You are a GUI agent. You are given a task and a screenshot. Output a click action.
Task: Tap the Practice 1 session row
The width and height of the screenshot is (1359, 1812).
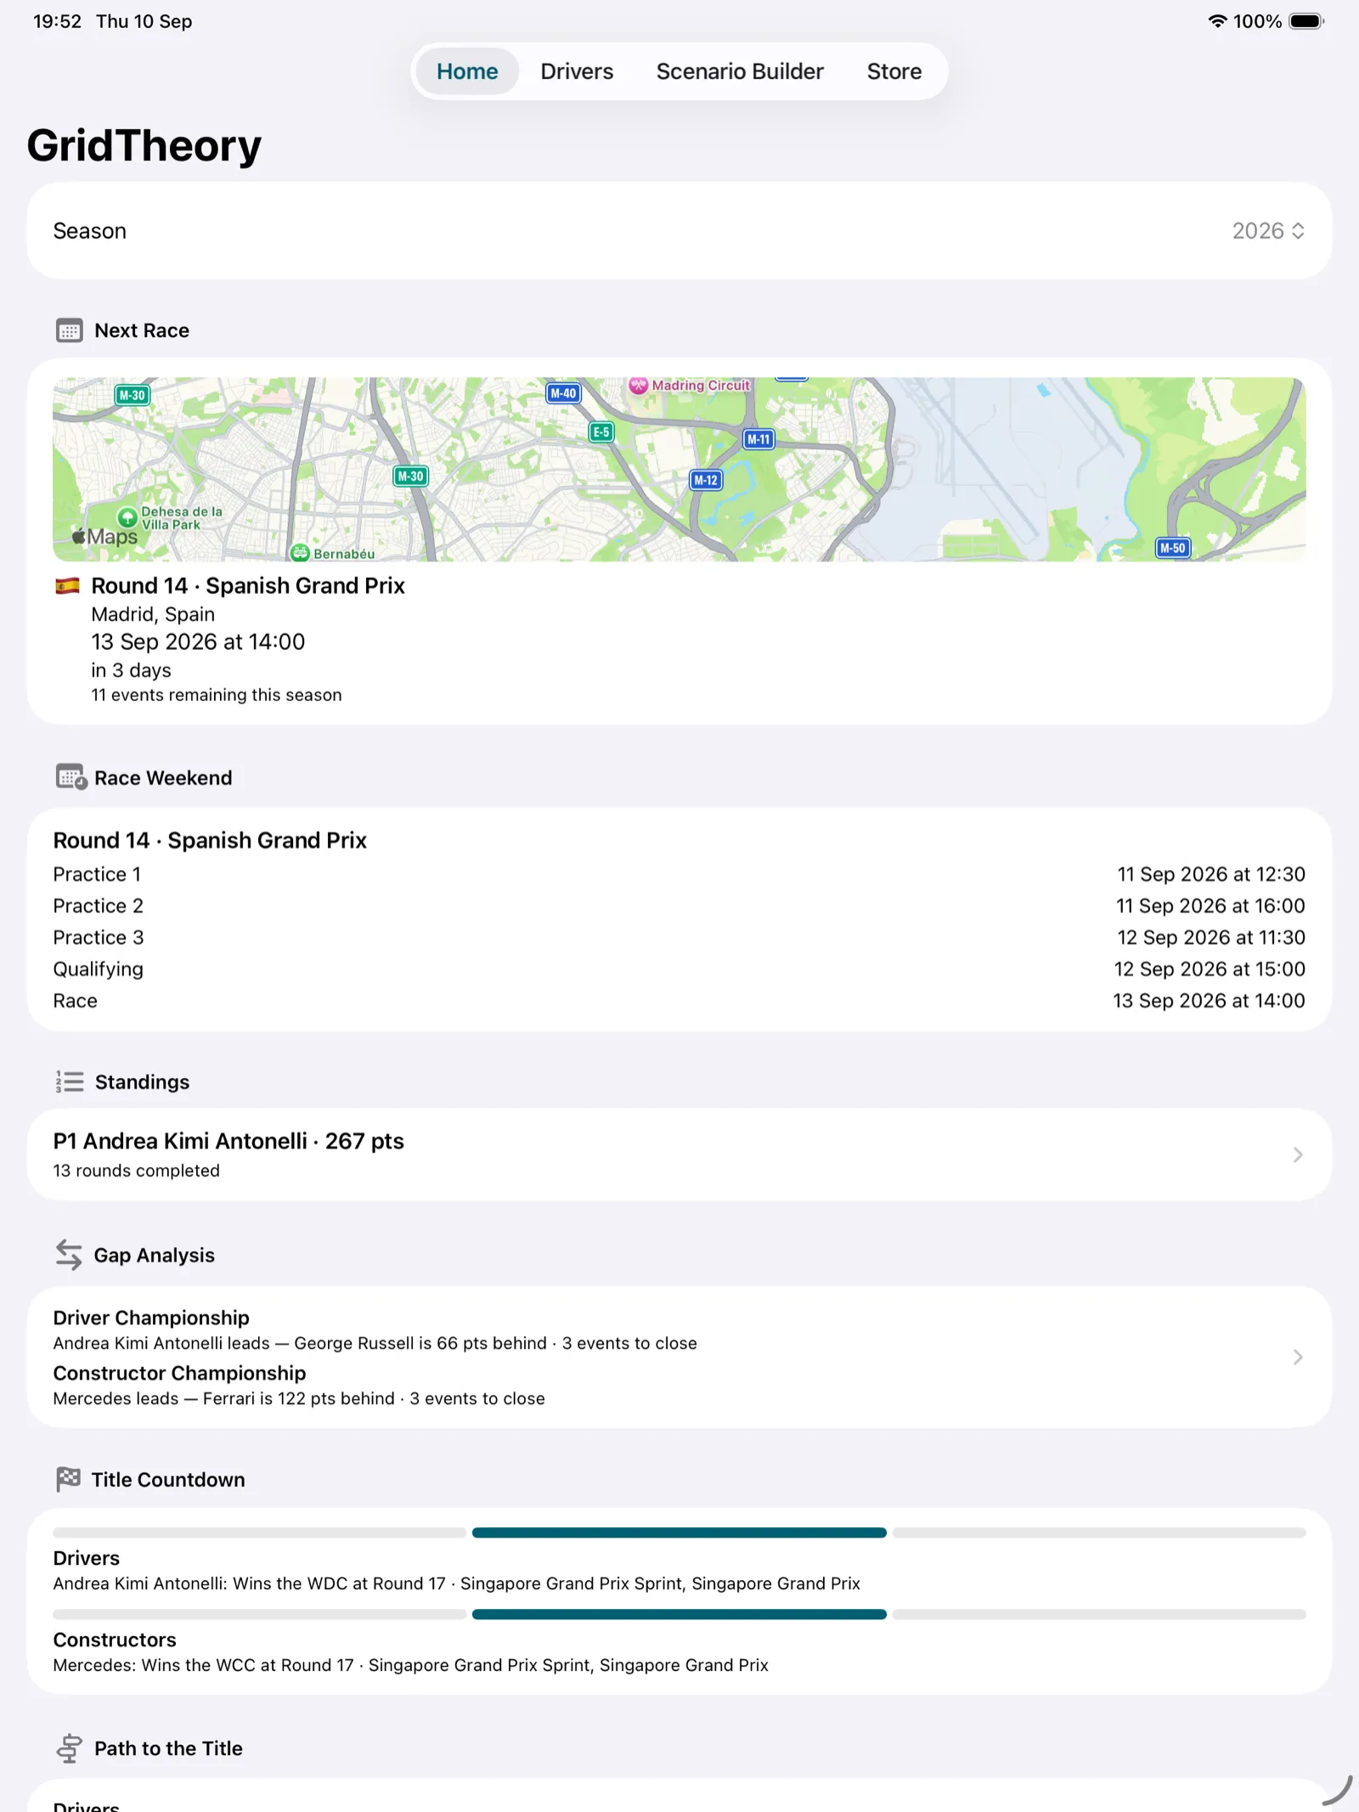(679, 874)
